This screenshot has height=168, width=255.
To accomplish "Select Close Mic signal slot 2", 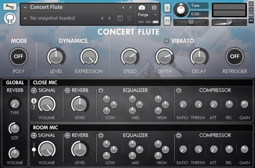I will (x=34, y=107).
